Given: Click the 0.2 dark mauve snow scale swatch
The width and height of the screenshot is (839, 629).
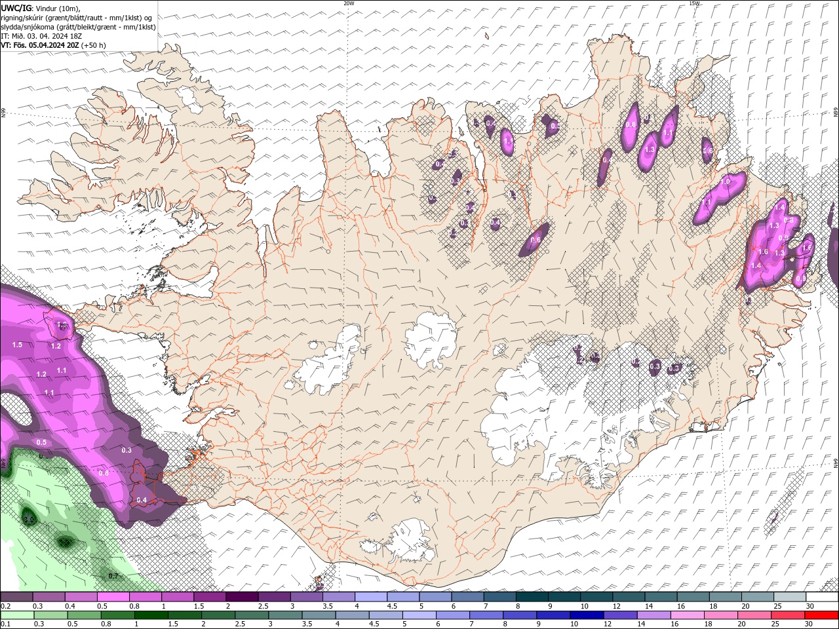Looking at the screenshot, I should pyautogui.click(x=16, y=597).
